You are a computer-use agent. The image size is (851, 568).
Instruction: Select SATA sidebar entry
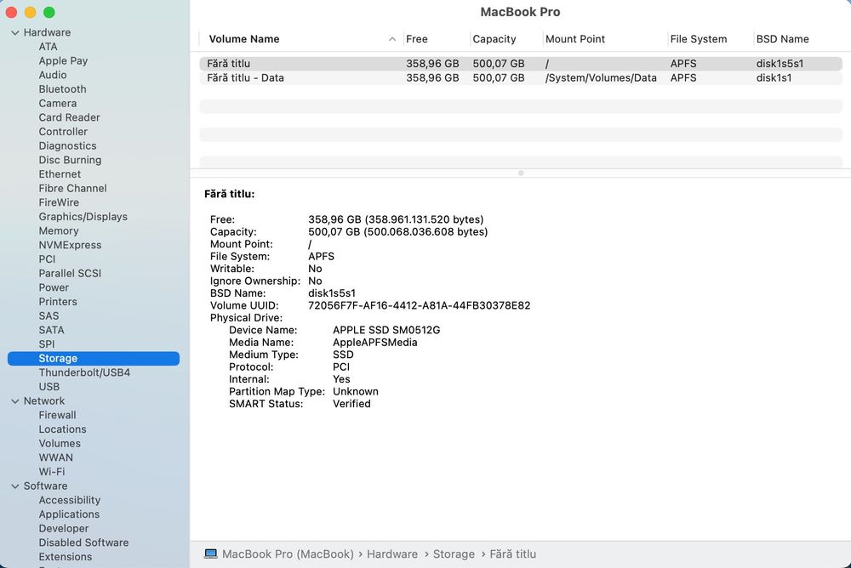pyautogui.click(x=52, y=330)
